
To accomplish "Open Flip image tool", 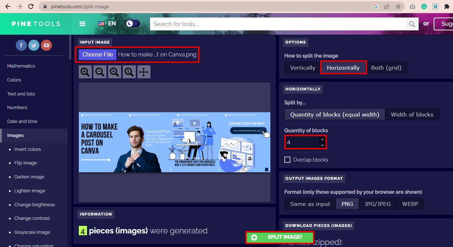I will pos(25,163).
